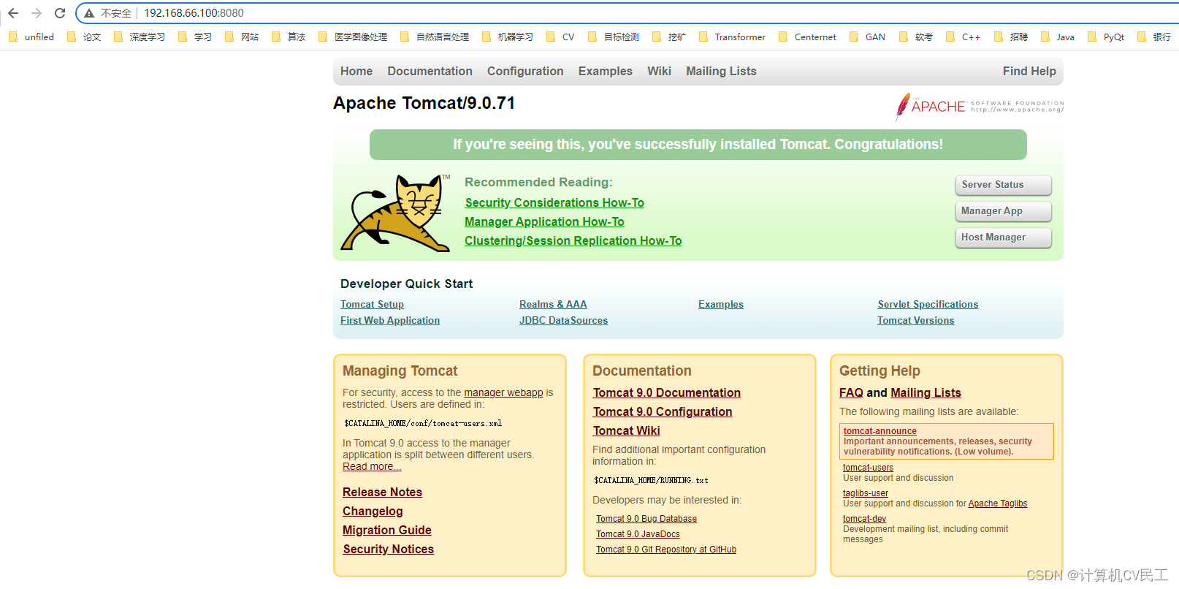Open the tomcat-announce mailing list link
This screenshot has height=589, width=1179.
pyautogui.click(x=880, y=431)
